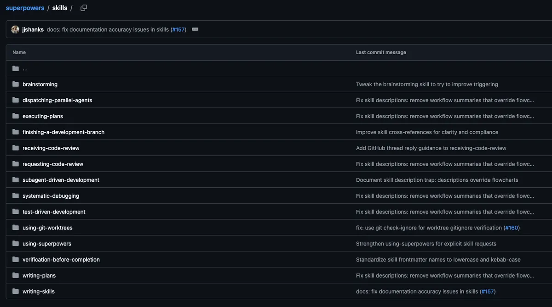Image resolution: width=552 pixels, height=307 pixels.
Task: Click the Name column header
Action: 19,52
